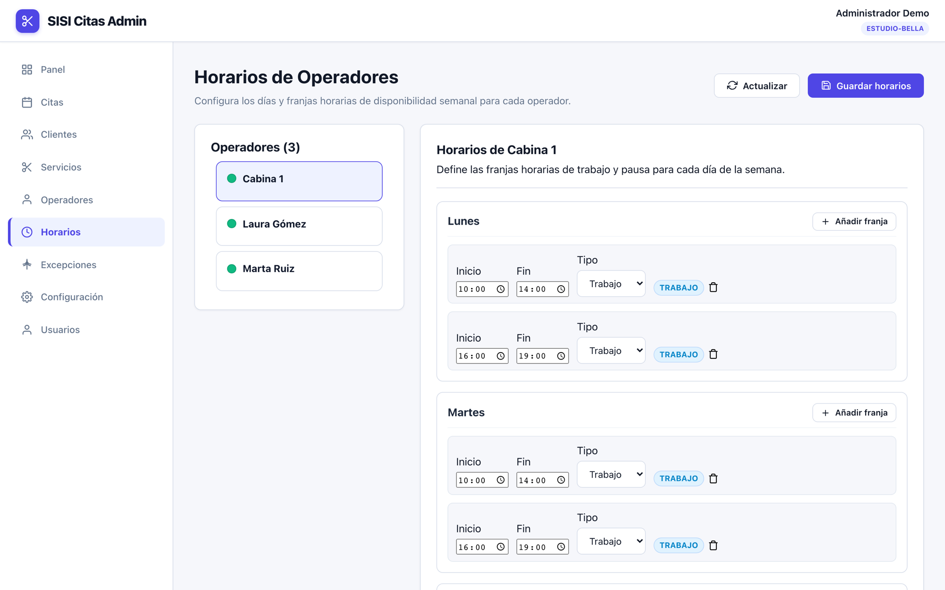The width and height of the screenshot is (945, 590).
Task: Open clock picker on Lunes 19:00 Fin
Action: 561,356
